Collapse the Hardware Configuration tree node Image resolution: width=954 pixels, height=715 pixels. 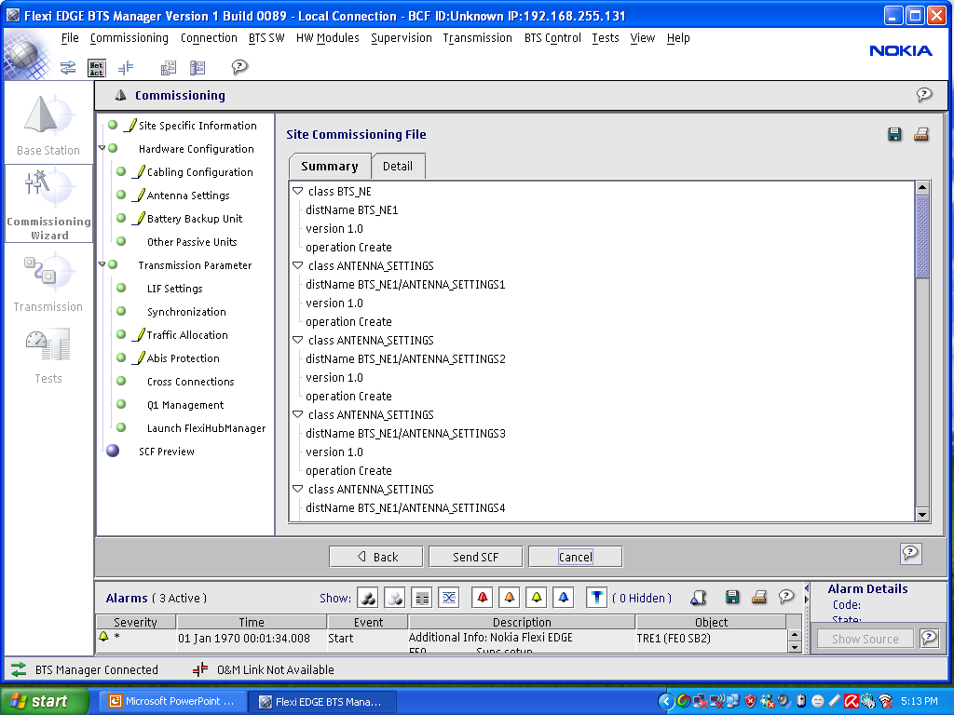(x=102, y=149)
